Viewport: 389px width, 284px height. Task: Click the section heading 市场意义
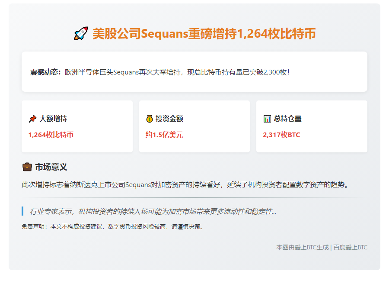click(51, 167)
